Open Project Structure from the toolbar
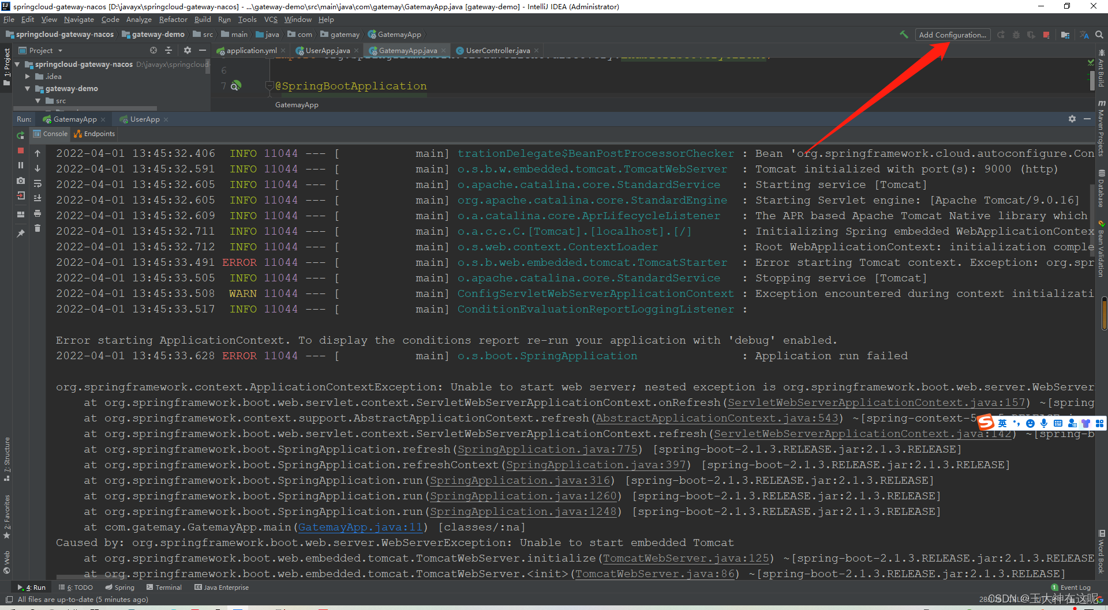 (x=1065, y=35)
